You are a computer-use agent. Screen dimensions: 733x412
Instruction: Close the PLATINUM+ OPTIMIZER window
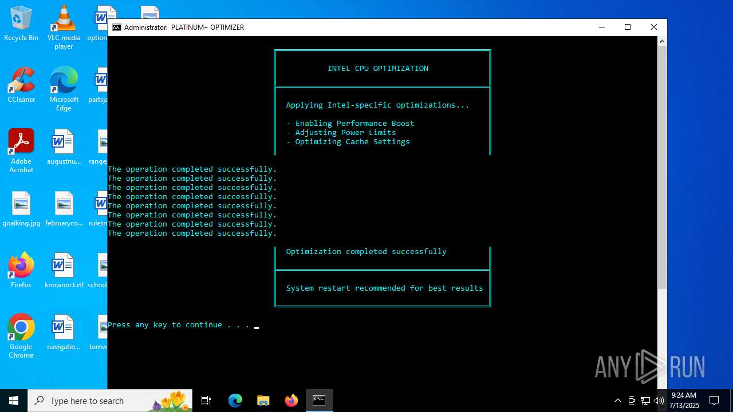[654, 27]
